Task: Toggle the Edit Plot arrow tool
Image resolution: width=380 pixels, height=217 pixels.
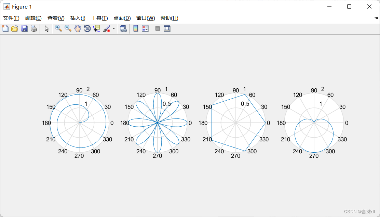Action: (47, 29)
